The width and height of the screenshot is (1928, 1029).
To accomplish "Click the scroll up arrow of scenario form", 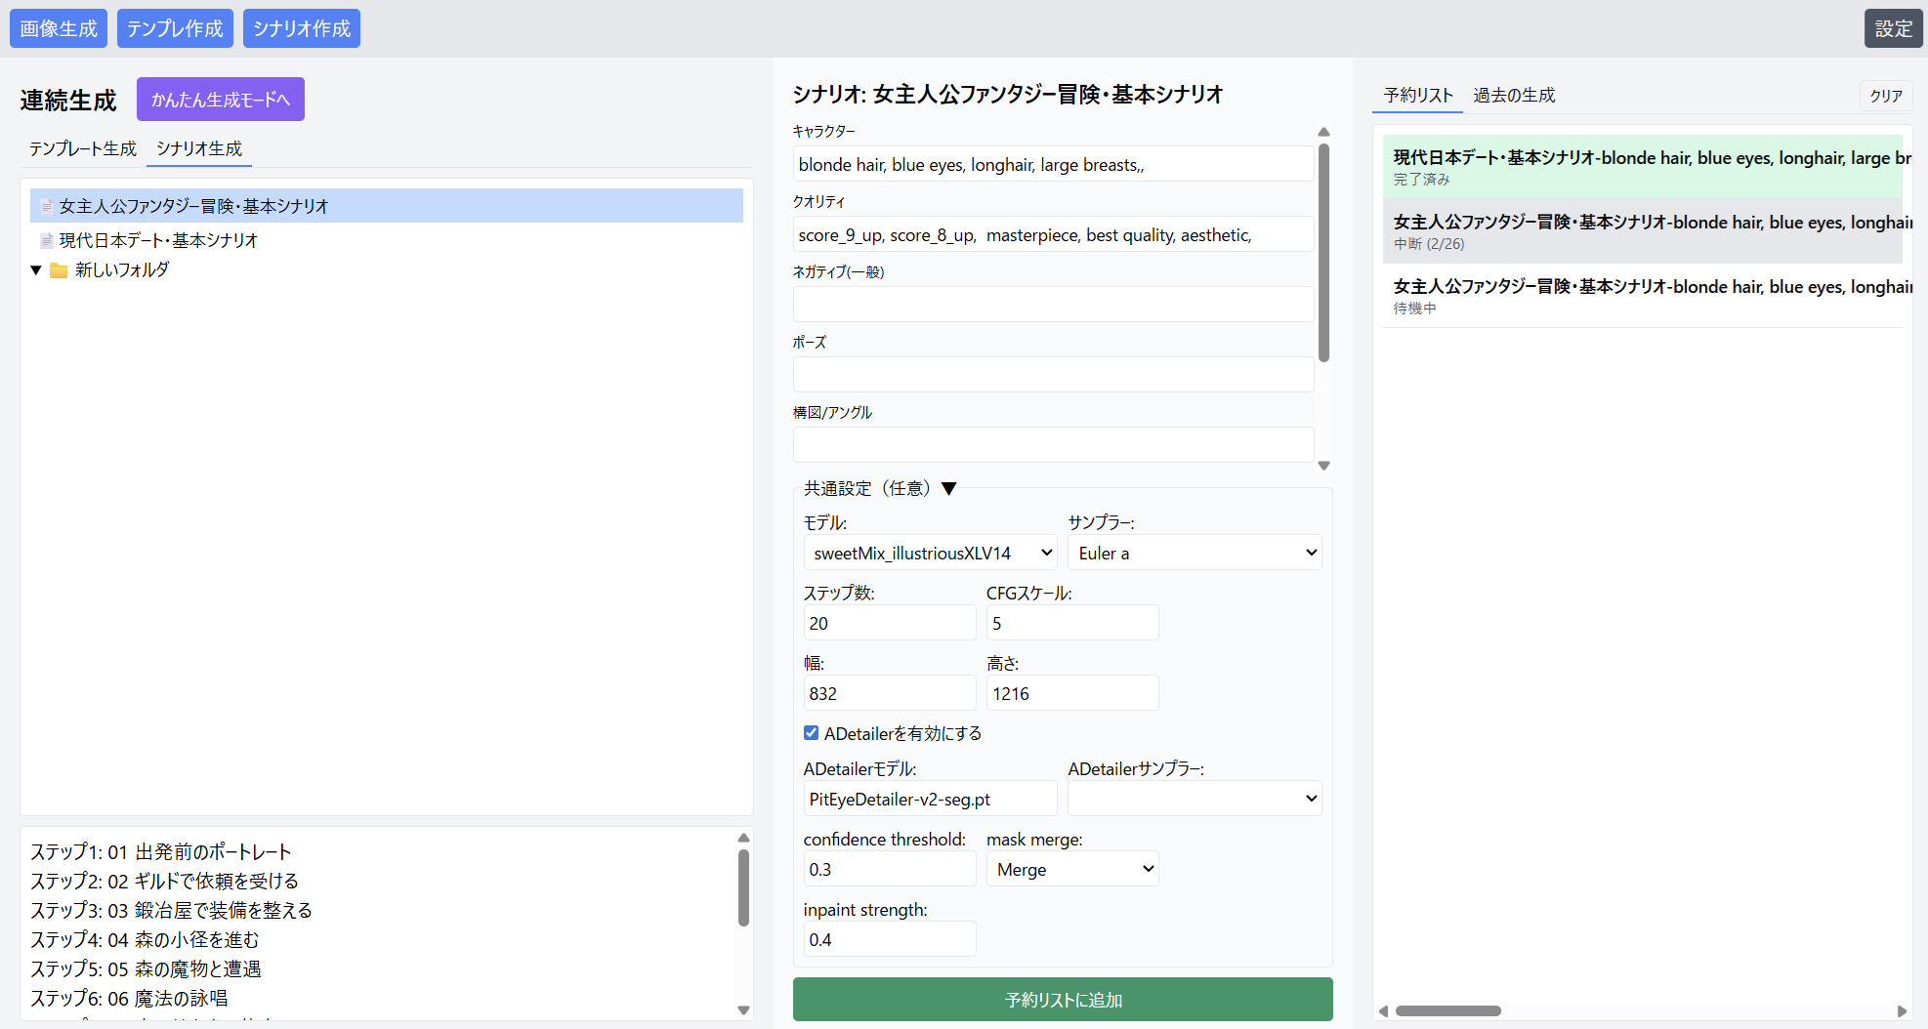I will [1324, 132].
